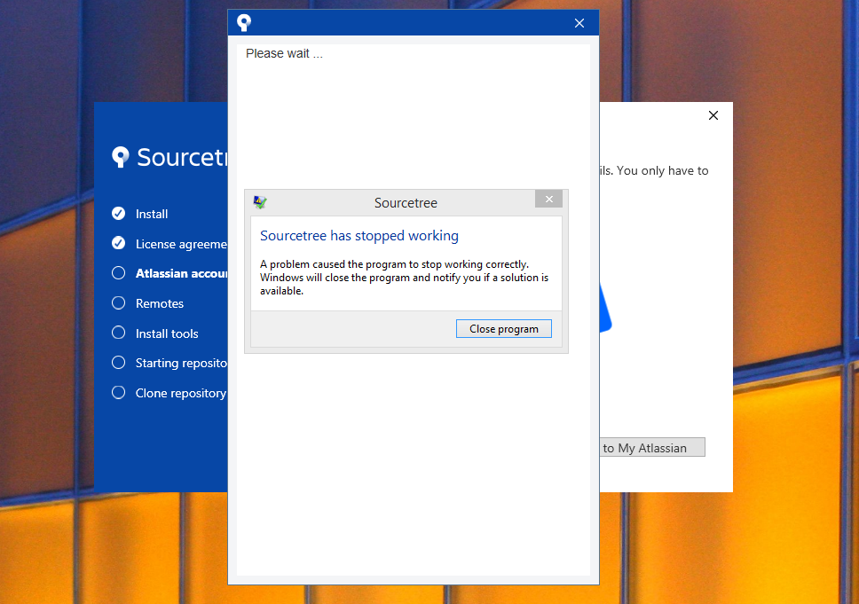This screenshot has height=604, width=859.
Task: Click the Install tools step label
Action: point(167,333)
